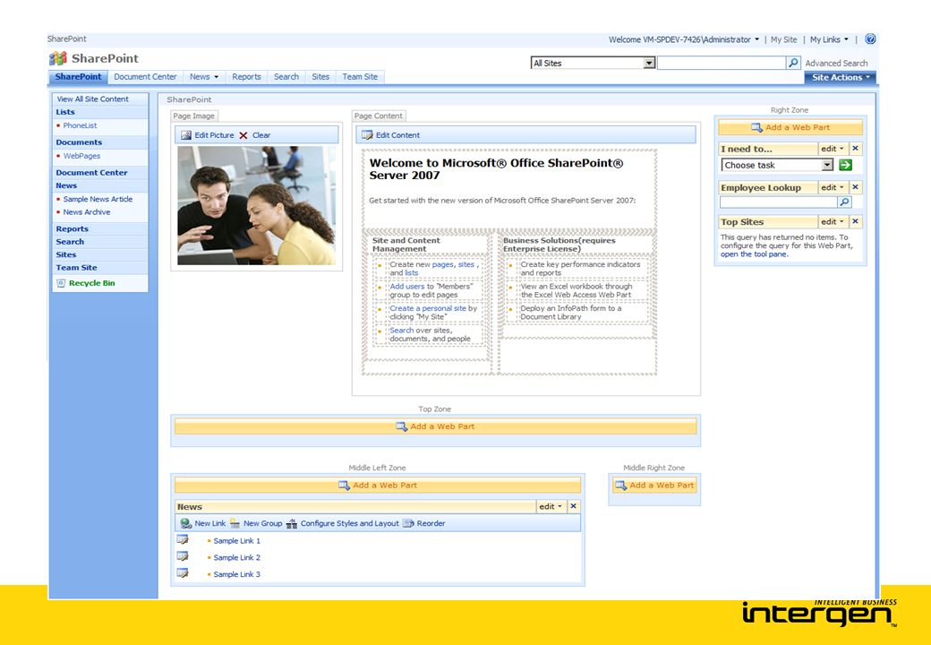931x645 pixels.
Task: Click the edit icon beside Sample Link 3
Action: coord(183,573)
